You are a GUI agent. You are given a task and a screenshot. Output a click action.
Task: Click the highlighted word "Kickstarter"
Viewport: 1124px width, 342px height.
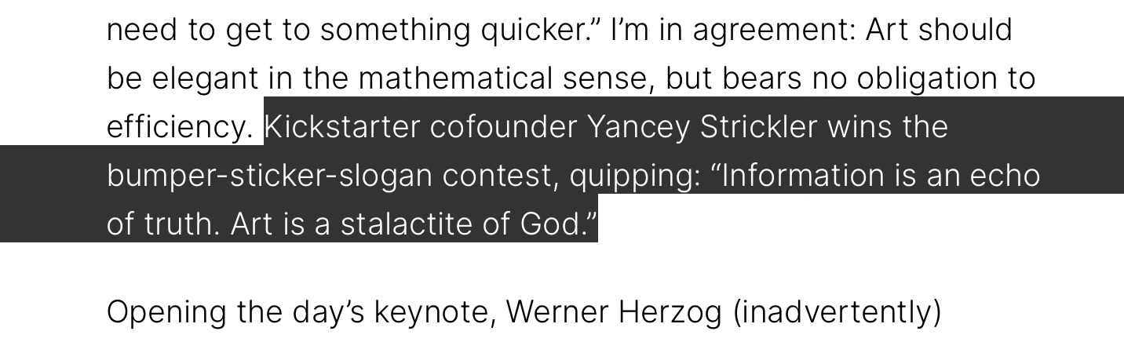click(342, 127)
